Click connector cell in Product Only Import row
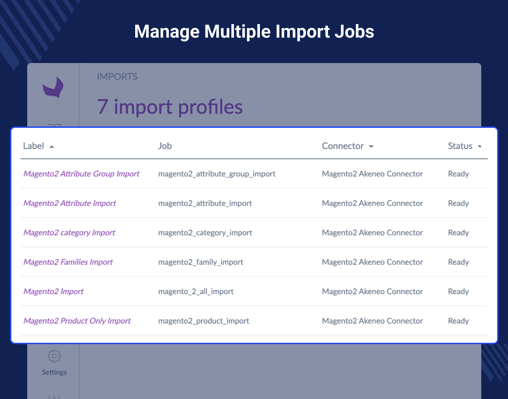Image resolution: width=508 pixels, height=399 pixels. (x=372, y=321)
